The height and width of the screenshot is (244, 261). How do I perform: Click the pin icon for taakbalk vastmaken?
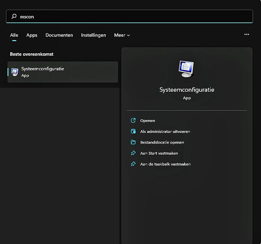click(133, 164)
